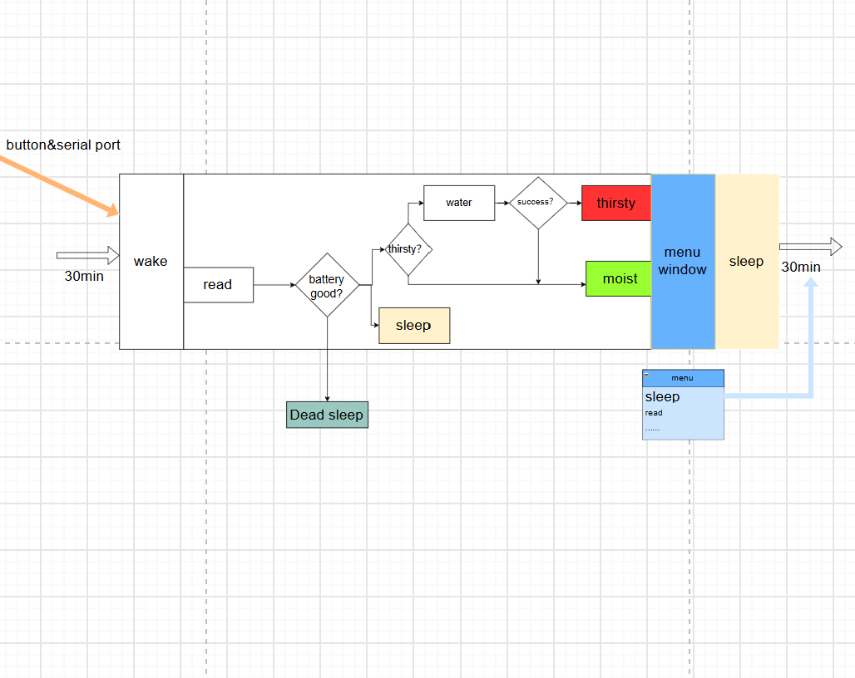Select the green 'moist' box
The image size is (855, 678).
(x=618, y=279)
